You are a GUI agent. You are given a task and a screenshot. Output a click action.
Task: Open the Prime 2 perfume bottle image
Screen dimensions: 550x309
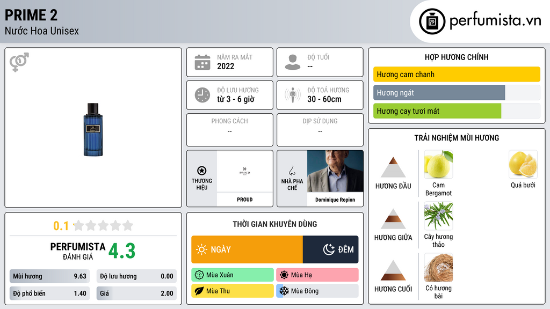93,129
